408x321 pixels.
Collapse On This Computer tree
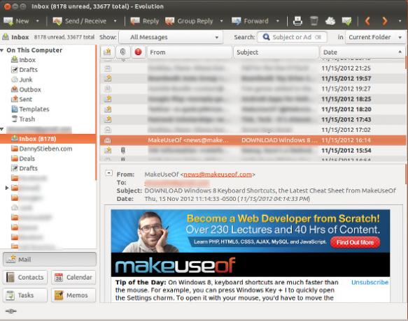[x=2, y=50]
